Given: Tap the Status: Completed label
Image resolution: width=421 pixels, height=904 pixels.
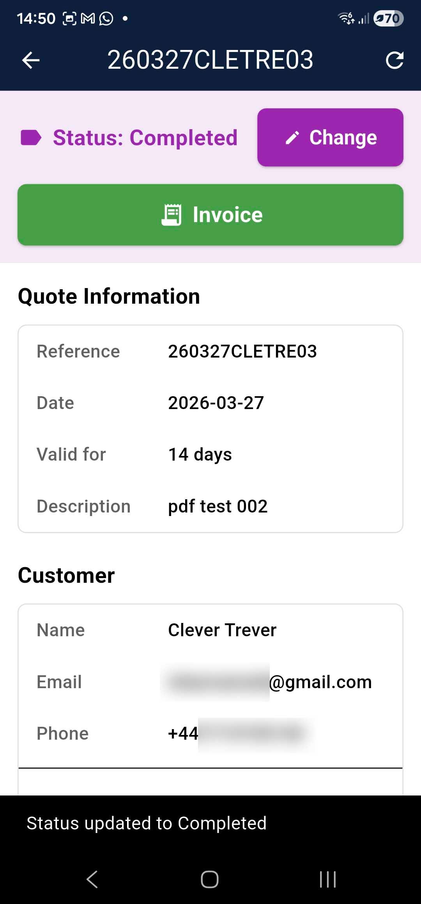Looking at the screenshot, I should click(x=145, y=137).
